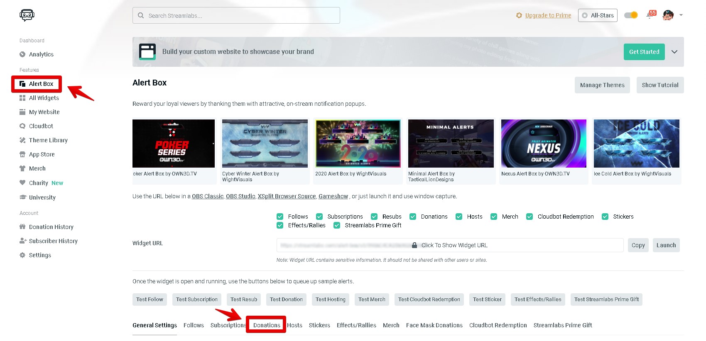706x341 pixels.
Task: Uncheck the Subscriptions checkbox
Action: (x=319, y=217)
